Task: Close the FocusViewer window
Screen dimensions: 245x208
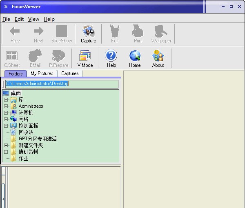Action: 239,7
